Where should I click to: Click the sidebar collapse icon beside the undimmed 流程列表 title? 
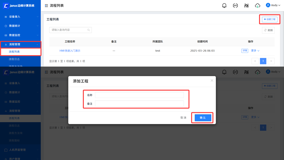(47, 6)
